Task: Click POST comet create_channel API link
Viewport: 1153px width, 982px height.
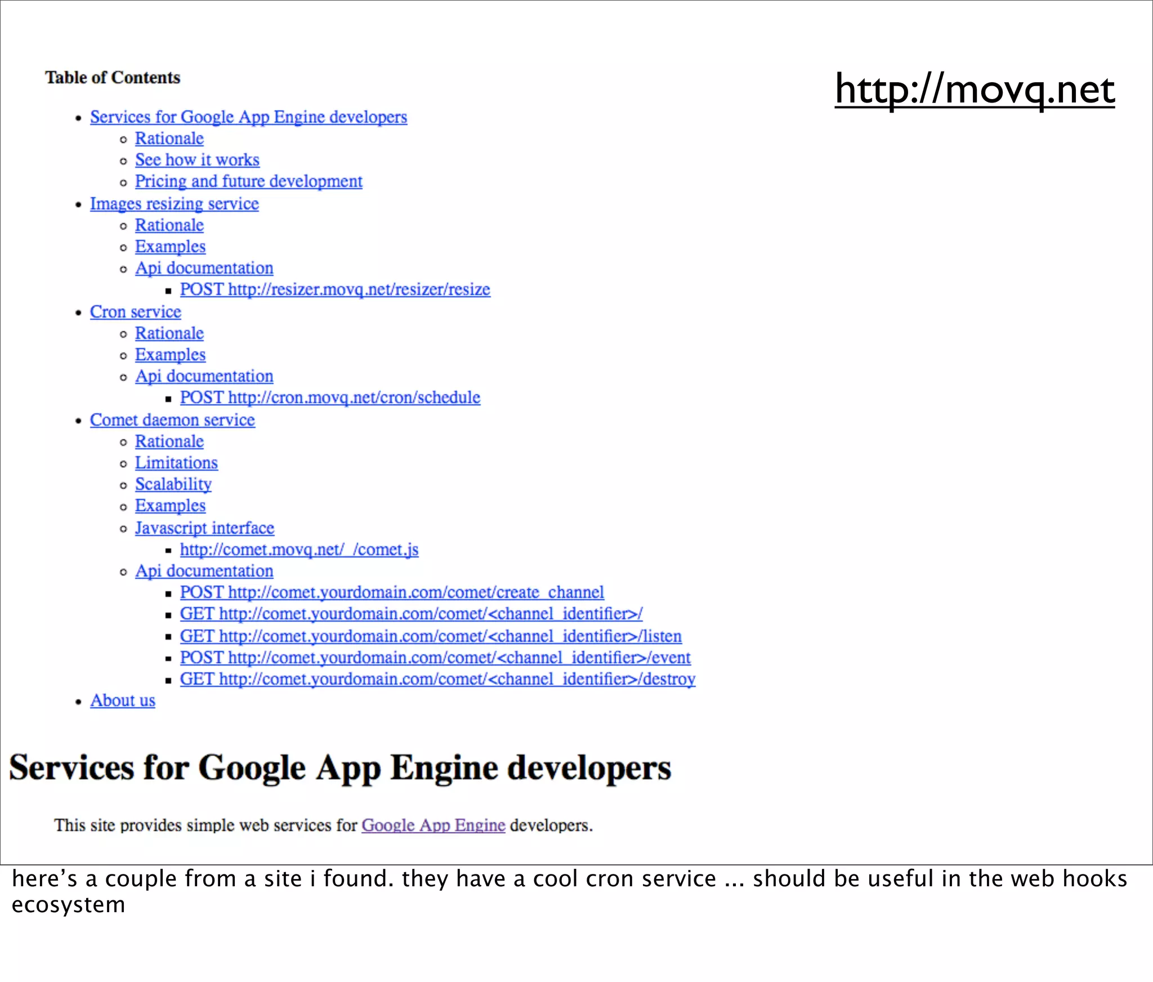Action: coord(392,592)
